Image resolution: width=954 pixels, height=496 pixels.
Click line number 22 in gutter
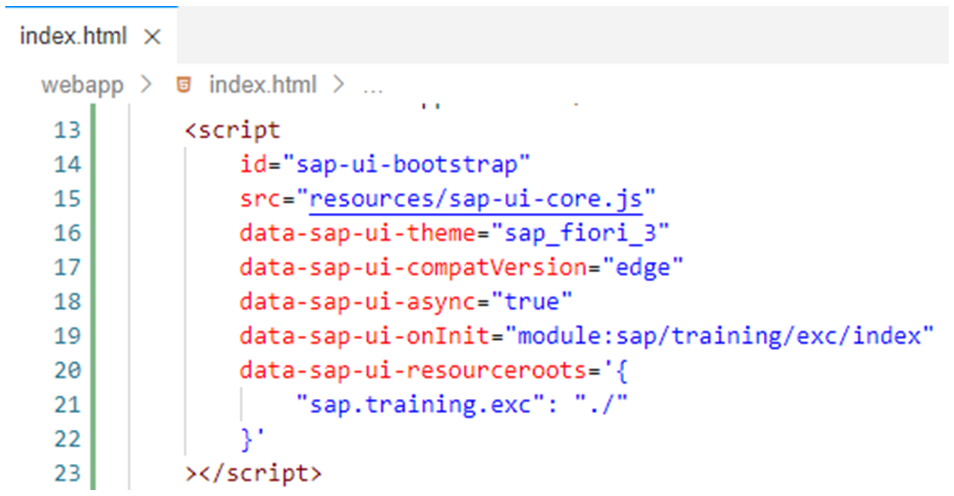pyautogui.click(x=67, y=439)
